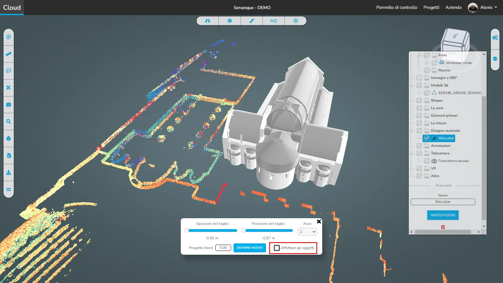Open the layers stack panel icon

(x=495, y=59)
